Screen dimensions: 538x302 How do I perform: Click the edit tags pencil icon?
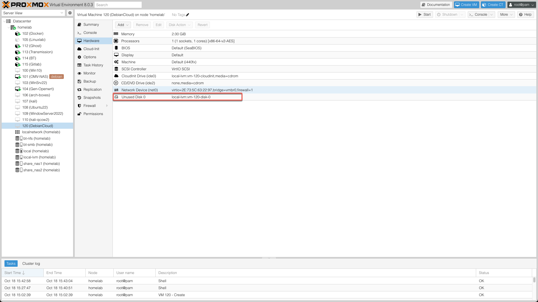pos(188,15)
